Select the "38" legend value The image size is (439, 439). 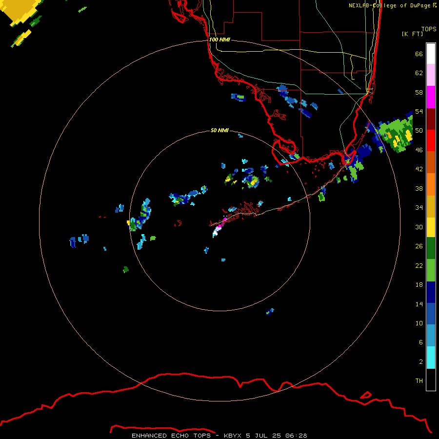coord(419,188)
